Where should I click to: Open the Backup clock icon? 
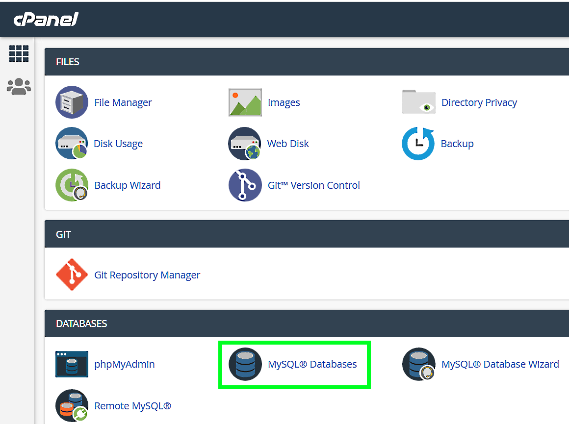pyautogui.click(x=418, y=144)
